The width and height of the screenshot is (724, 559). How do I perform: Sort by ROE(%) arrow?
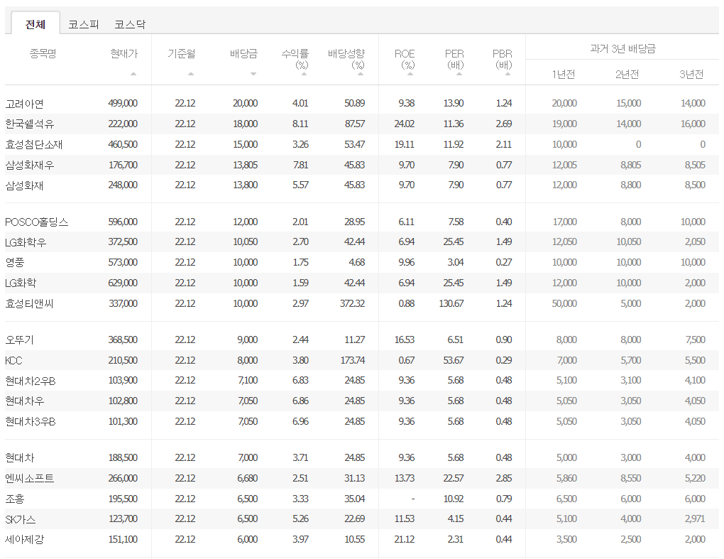[410, 74]
